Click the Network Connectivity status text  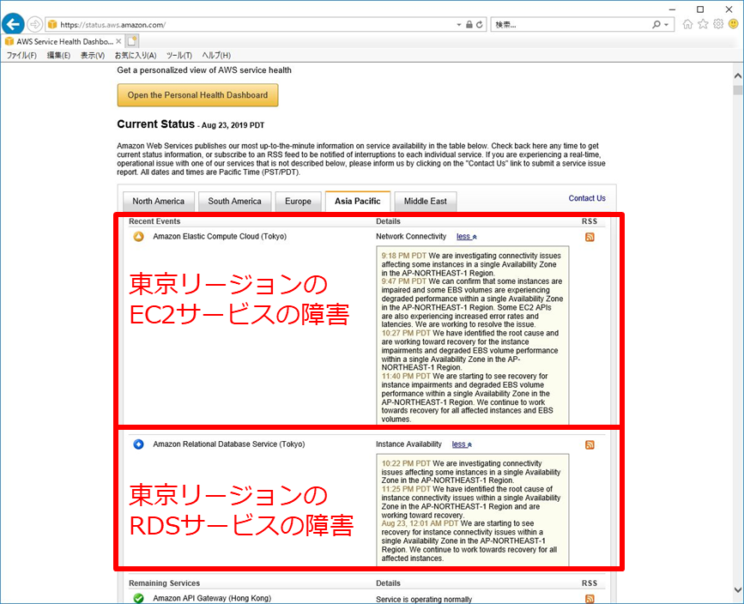pyautogui.click(x=411, y=236)
